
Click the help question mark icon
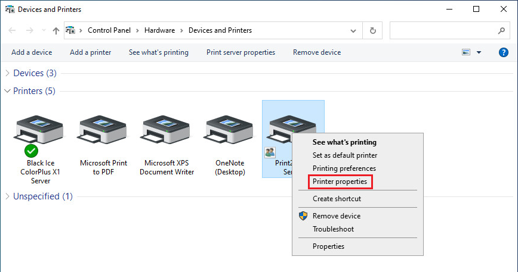504,52
